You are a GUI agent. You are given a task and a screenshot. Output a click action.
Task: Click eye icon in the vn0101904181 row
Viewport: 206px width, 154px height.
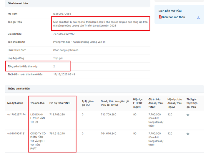coord(188,134)
